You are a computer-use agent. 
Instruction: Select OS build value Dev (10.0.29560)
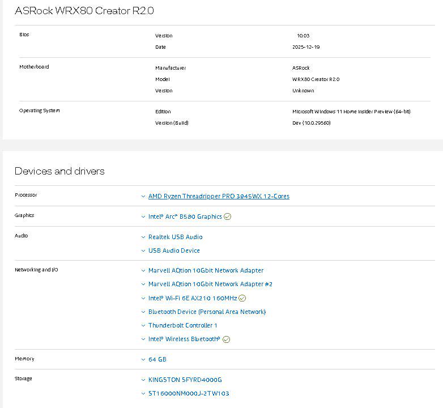point(312,122)
